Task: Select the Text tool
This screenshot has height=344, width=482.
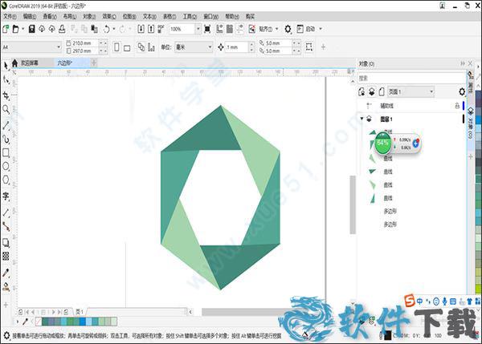Action: tap(6, 196)
